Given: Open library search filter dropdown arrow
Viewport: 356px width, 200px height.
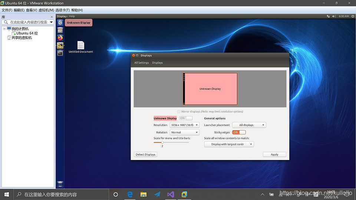Looking at the screenshot, I should [51, 22].
